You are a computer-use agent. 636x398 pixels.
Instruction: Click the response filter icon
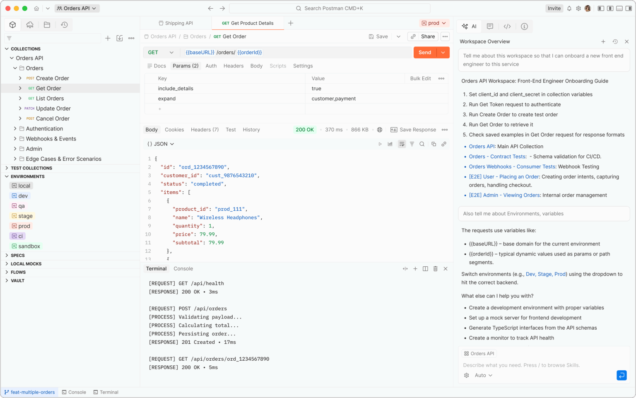click(412, 144)
